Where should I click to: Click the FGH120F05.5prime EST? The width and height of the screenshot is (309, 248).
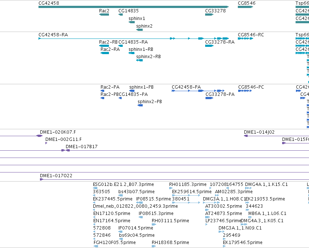click(96, 246)
